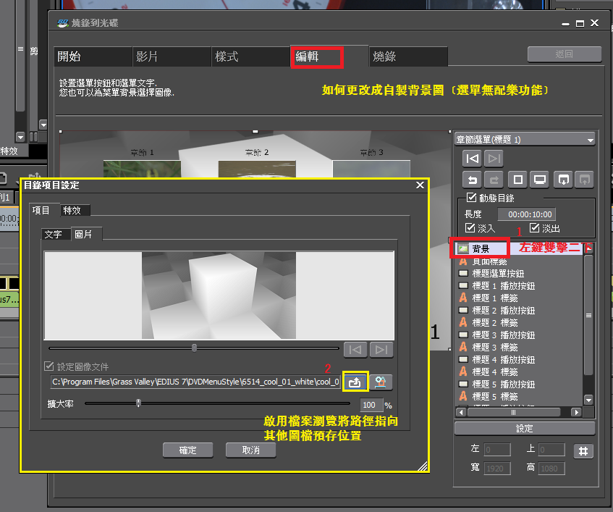Click the monitor with down-arrow icon
This screenshot has height=512, width=613.
tap(563, 180)
